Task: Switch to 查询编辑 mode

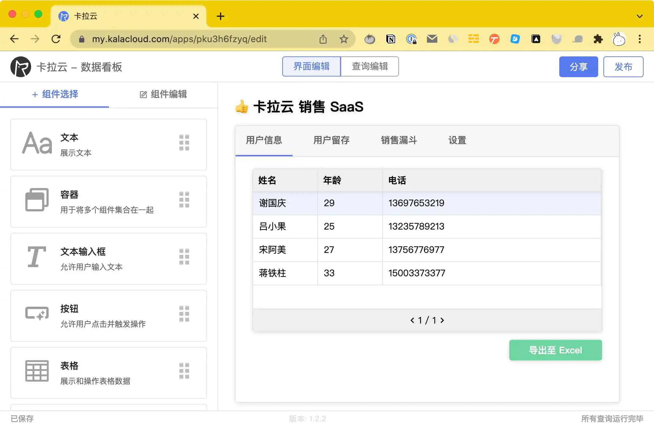Action: (370, 66)
